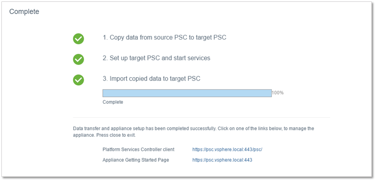This screenshot has width=376, height=181.
Task: Click the green checkmark for step 1
Action: tap(79, 39)
